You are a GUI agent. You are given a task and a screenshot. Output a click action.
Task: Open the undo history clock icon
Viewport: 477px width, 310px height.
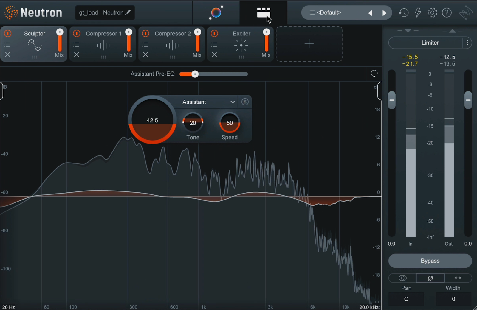404,13
